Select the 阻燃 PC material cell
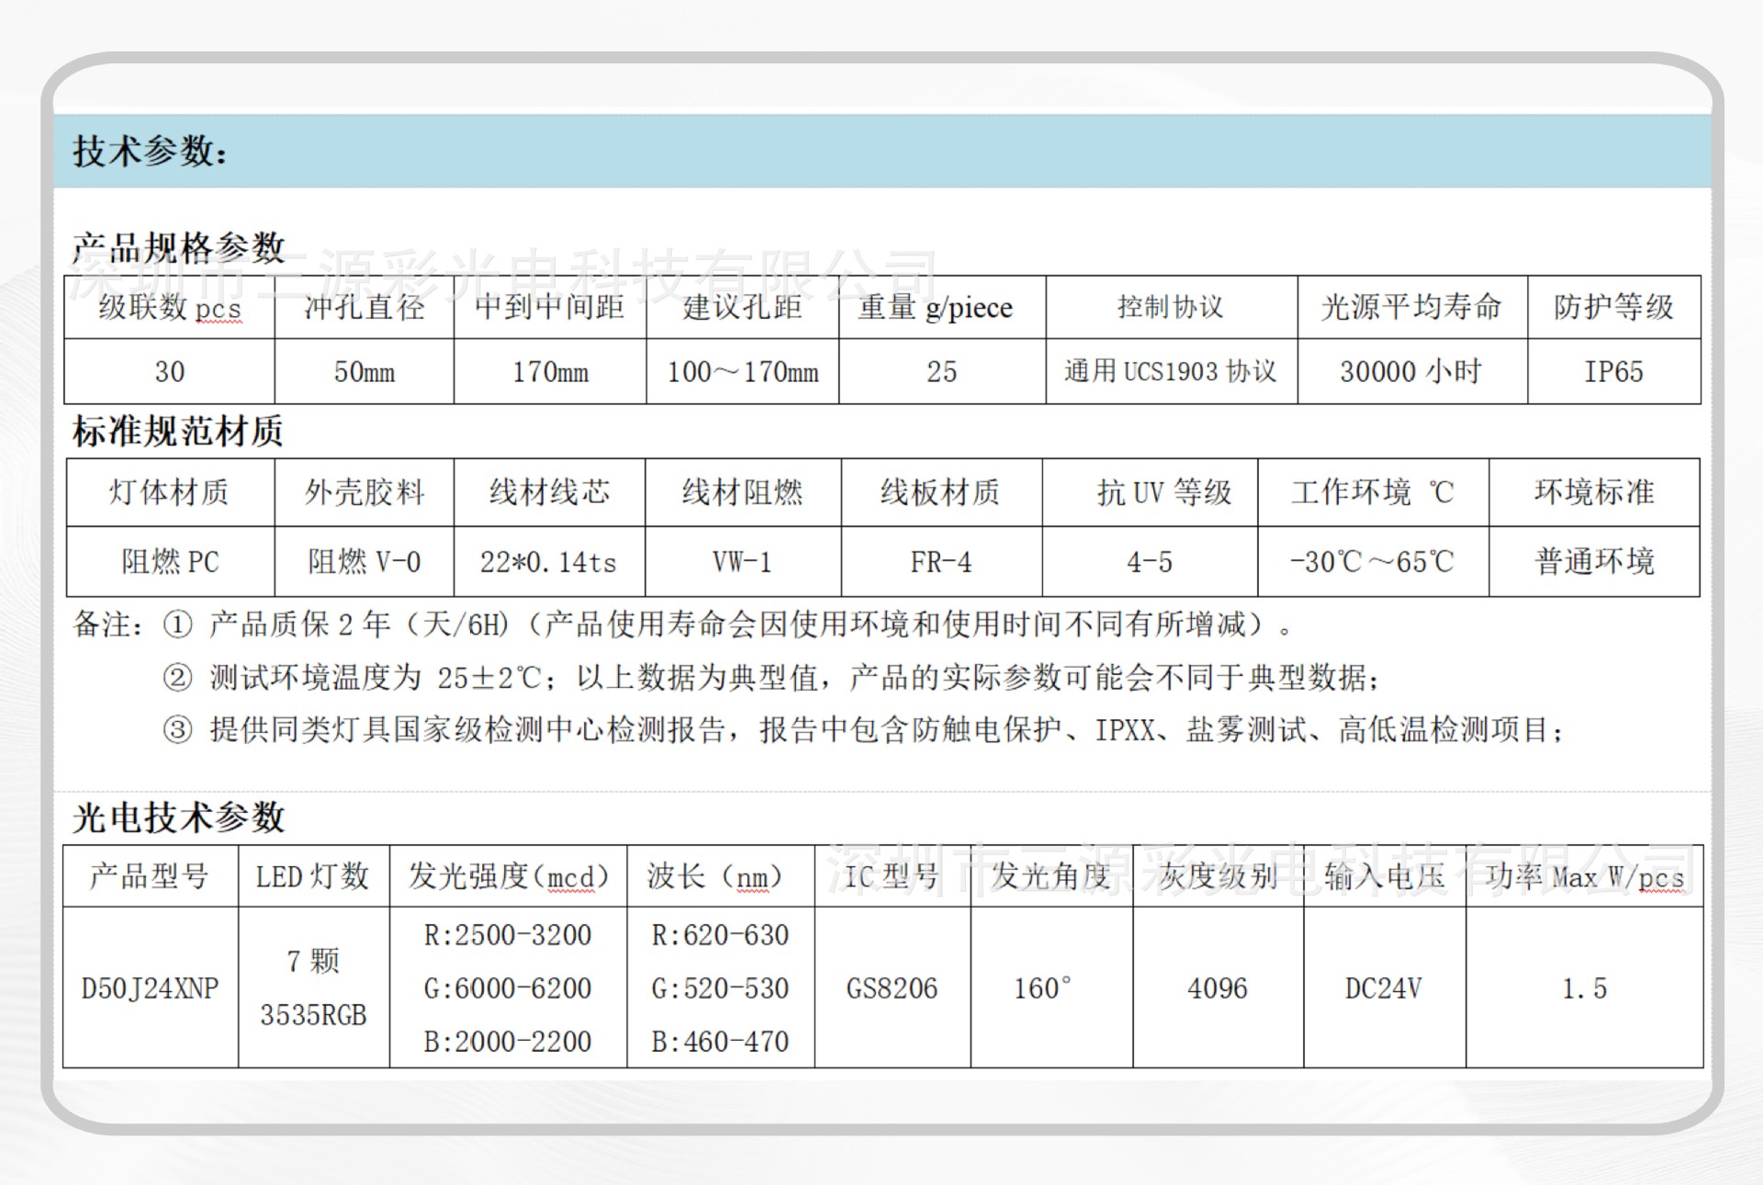The height and width of the screenshot is (1185, 1763). click(x=170, y=561)
